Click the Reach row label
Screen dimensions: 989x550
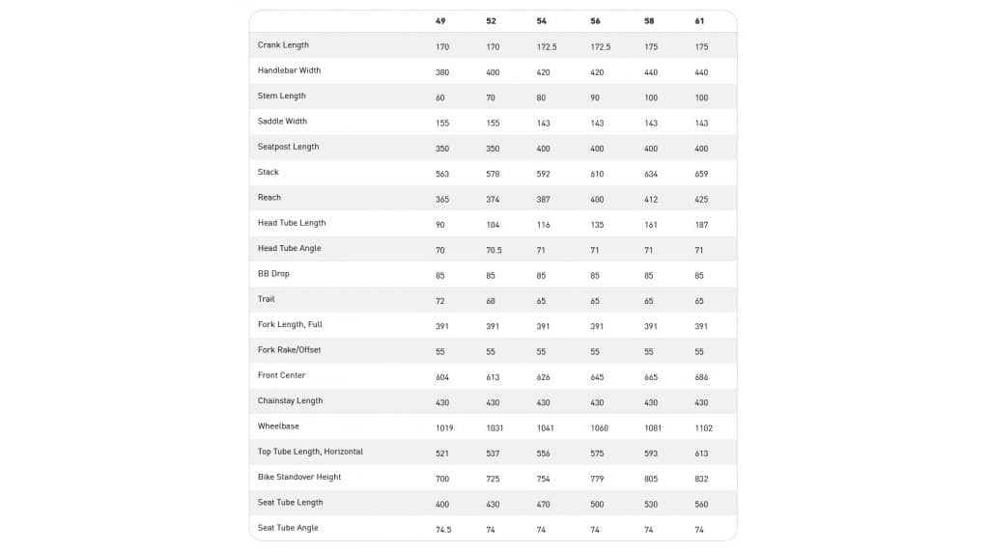click(269, 198)
